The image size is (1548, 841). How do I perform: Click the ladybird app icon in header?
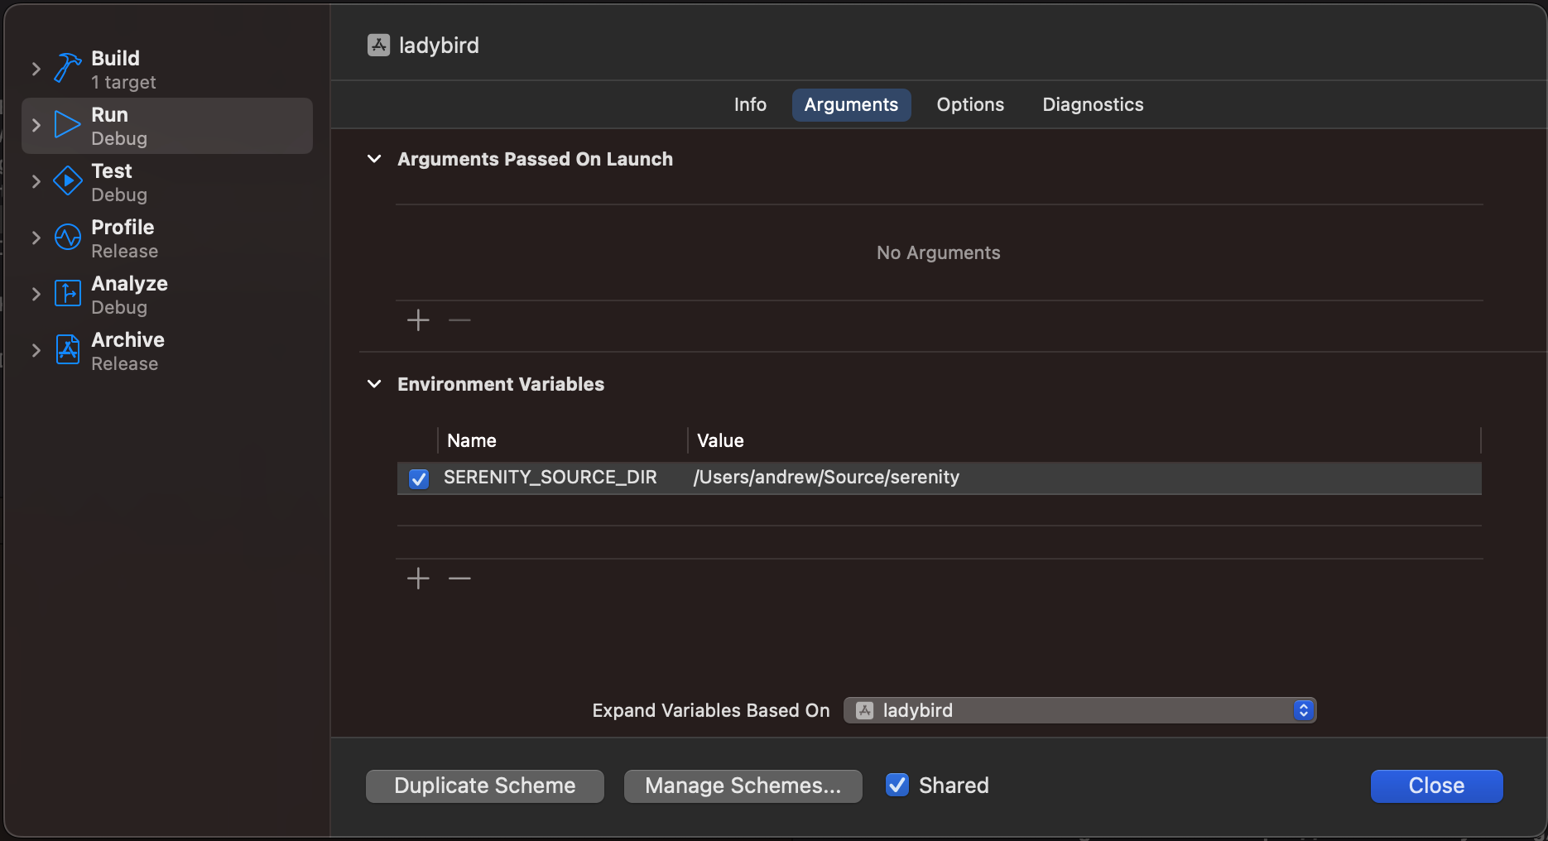tap(378, 45)
